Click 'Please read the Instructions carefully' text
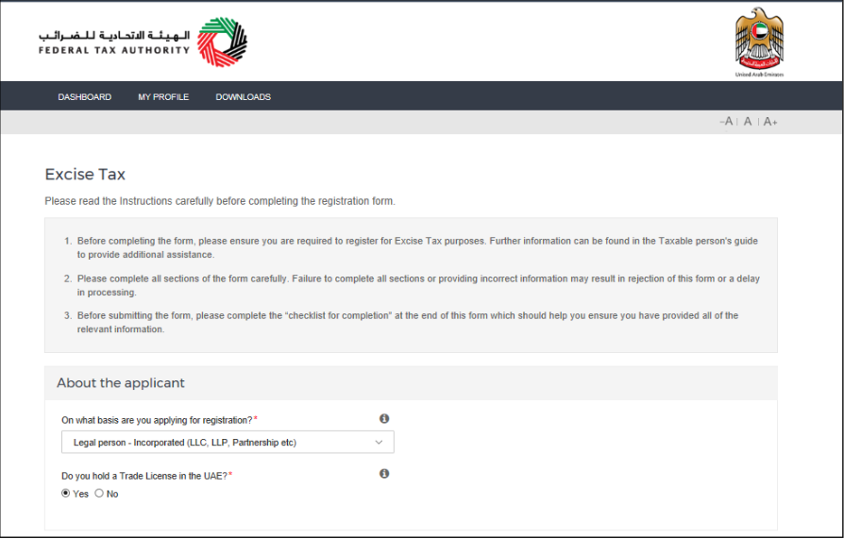The height and width of the screenshot is (539, 844). coord(220,201)
